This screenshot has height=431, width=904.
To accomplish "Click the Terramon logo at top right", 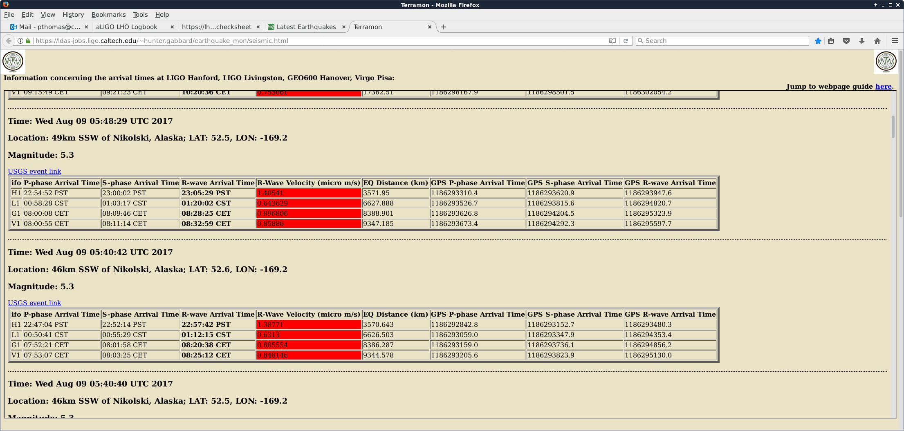I will tap(886, 62).
